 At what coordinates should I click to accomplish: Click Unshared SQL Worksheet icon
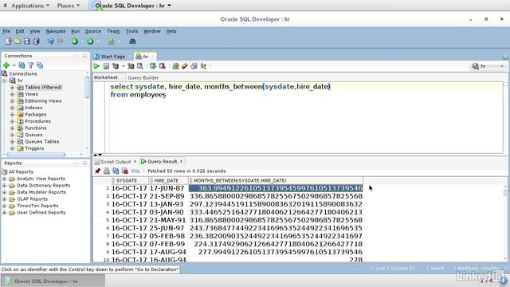pos(175,66)
